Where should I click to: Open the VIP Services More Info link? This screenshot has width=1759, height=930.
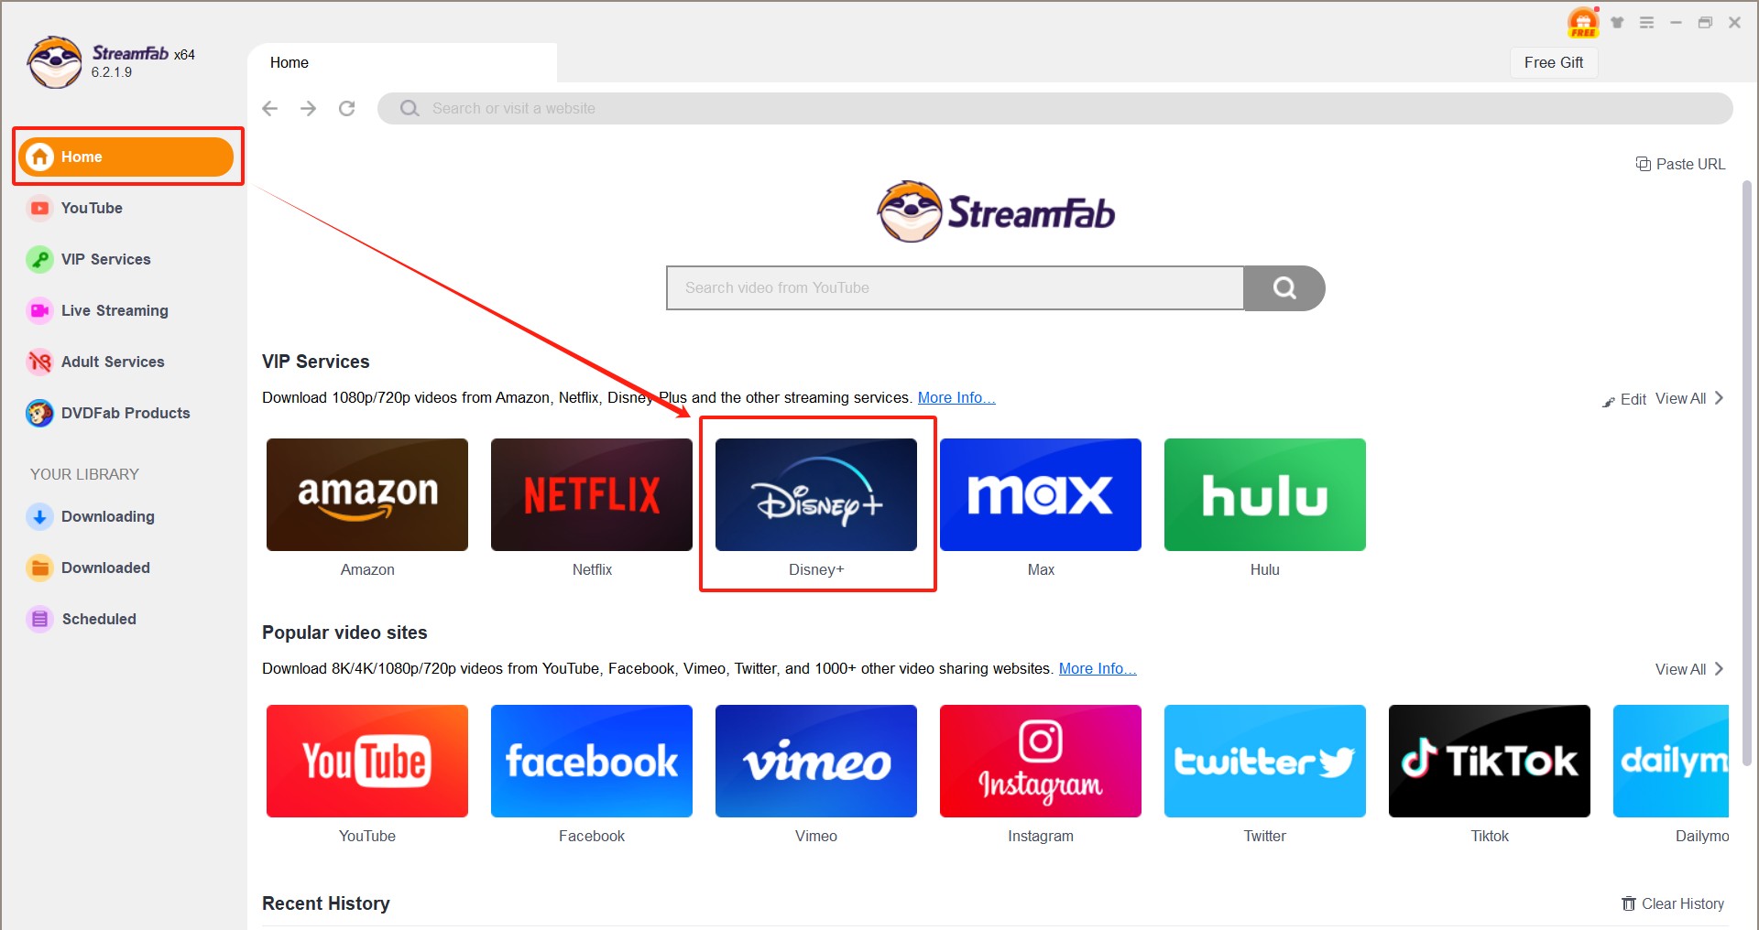(x=956, y=397)
